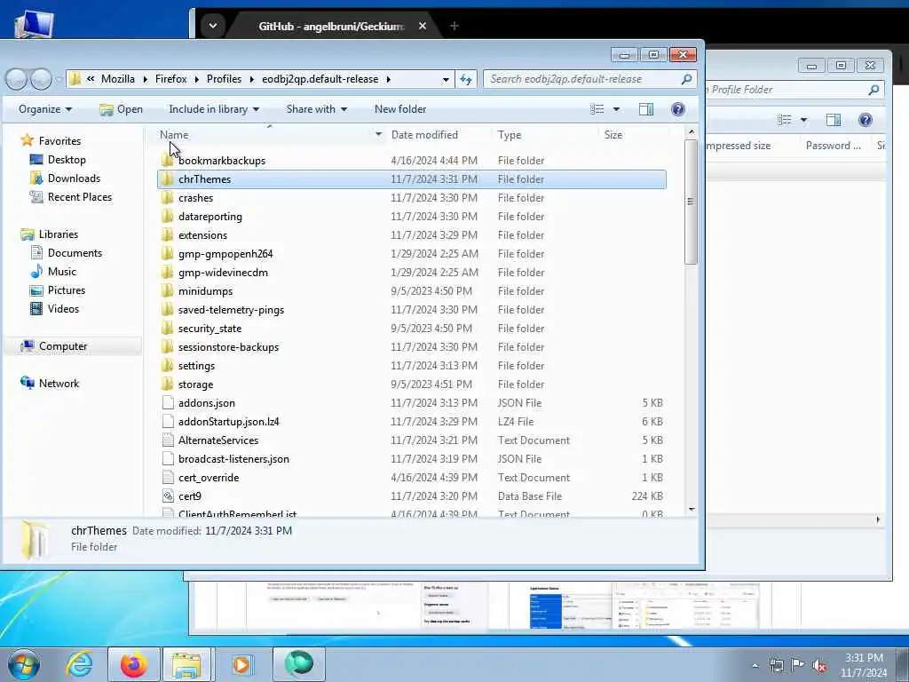The height and width of the screenshot is (682, 909).
Task: Open Internet Explorer from the taskbar
Action: coord(79,664)
